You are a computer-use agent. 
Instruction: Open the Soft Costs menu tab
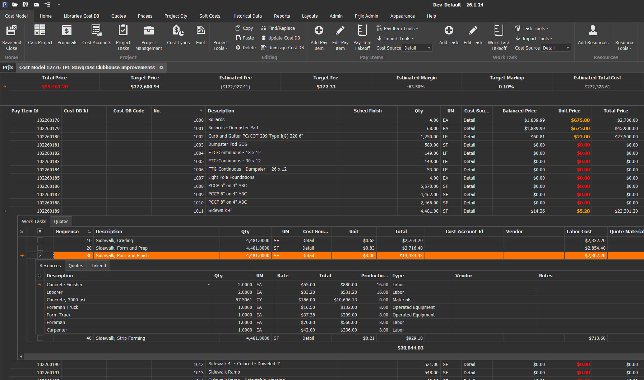(x=209, y=16)
